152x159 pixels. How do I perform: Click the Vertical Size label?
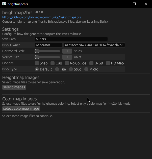[11, 57]
